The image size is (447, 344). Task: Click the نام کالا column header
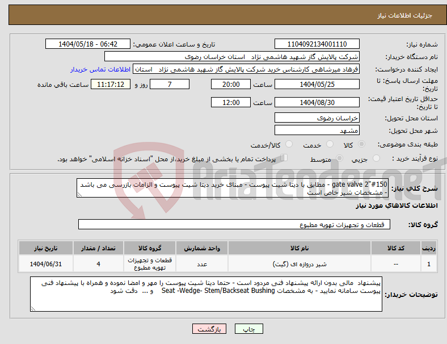coord(300,248)
